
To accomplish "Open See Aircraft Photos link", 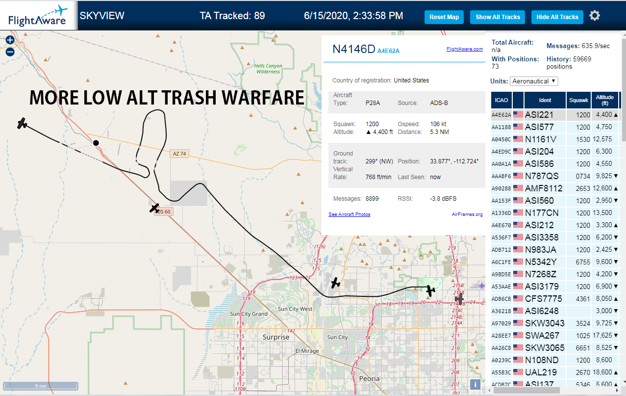I will (349, 214).
